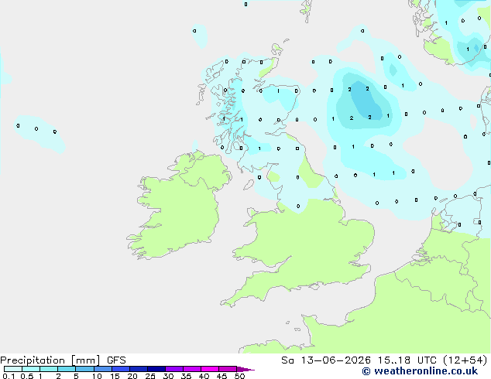Click the '15..18 UTC' time range text
Image resolution: width=491 pixels, height=379 pixels.
click(x=407, y=360)
